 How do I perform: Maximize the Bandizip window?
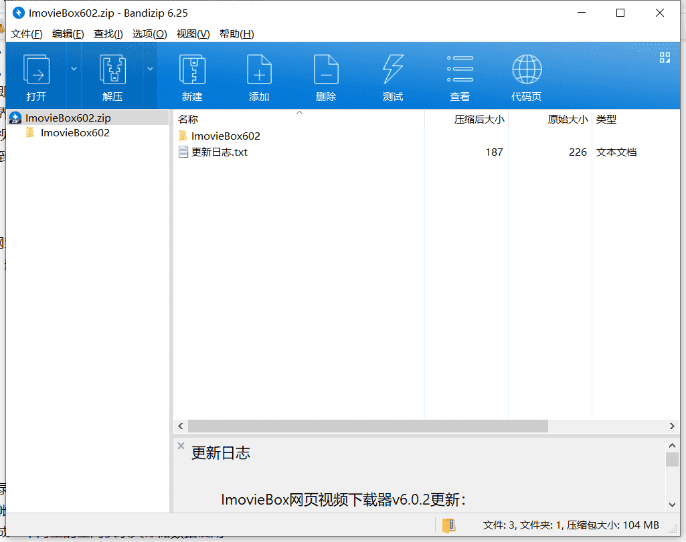point(620,13)
